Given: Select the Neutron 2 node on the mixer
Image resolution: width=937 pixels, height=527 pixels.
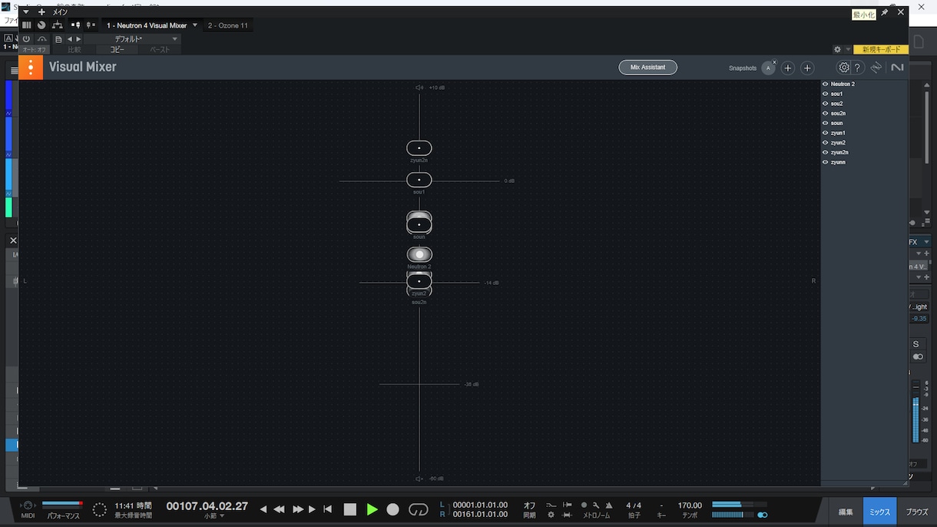Looking at the screenshot, I should coord(419,254).
